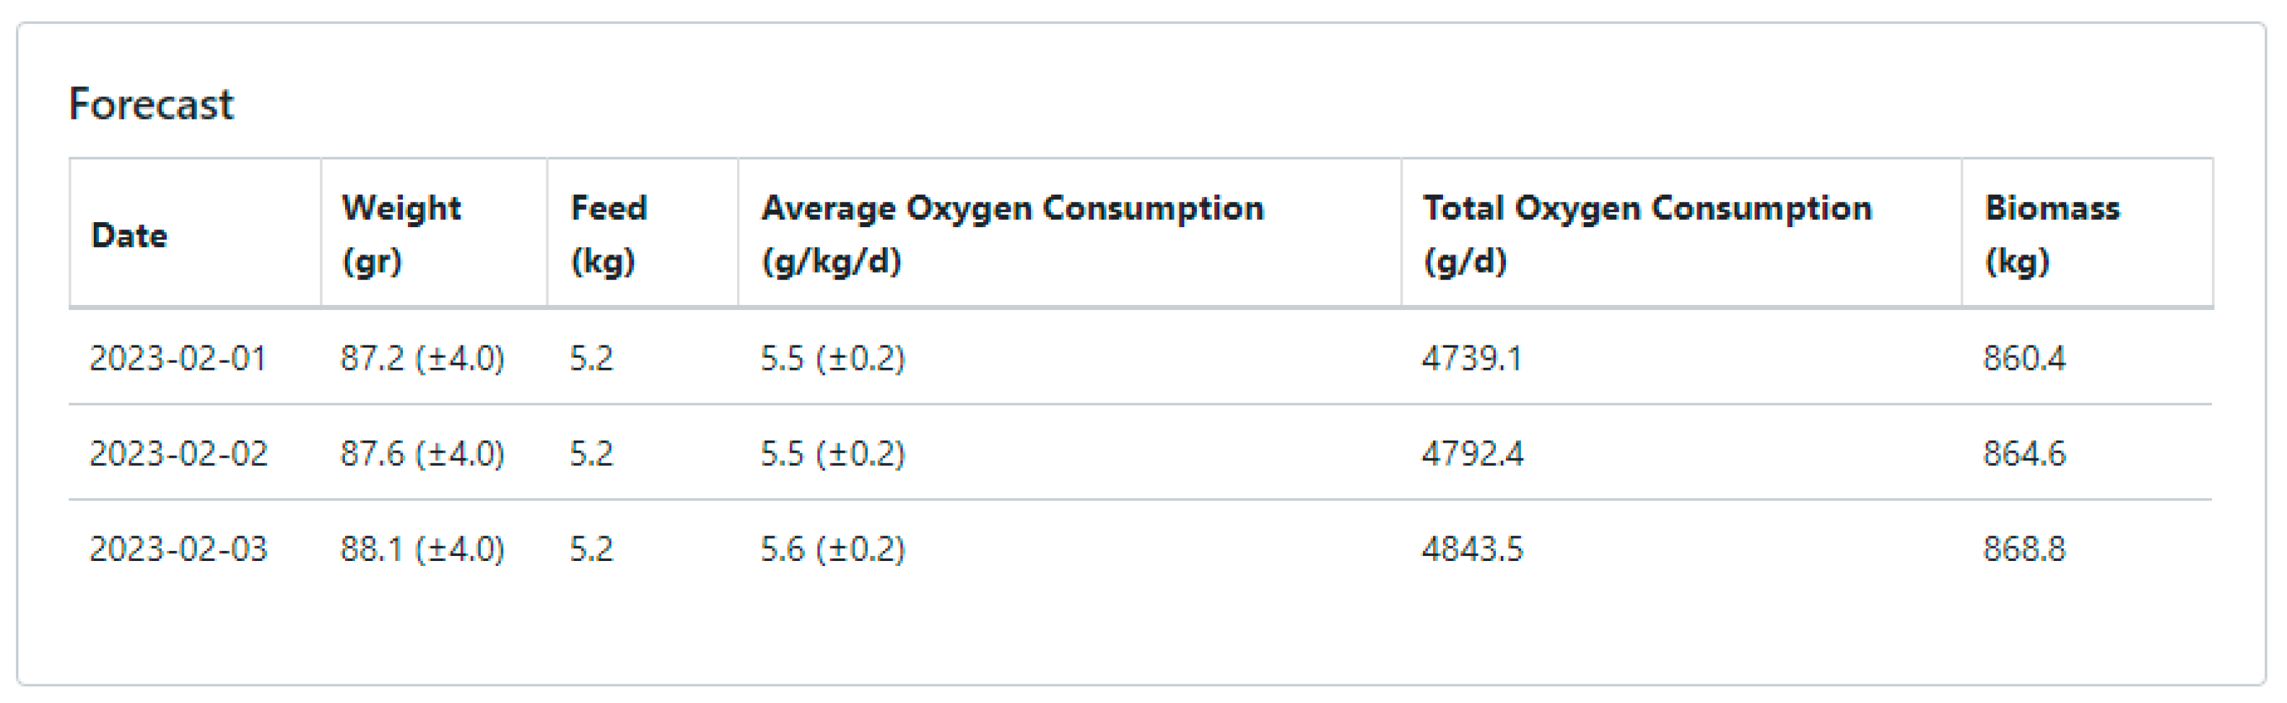
Task: Select the Biomass (kg) column header
Action: coord(2052,234)
